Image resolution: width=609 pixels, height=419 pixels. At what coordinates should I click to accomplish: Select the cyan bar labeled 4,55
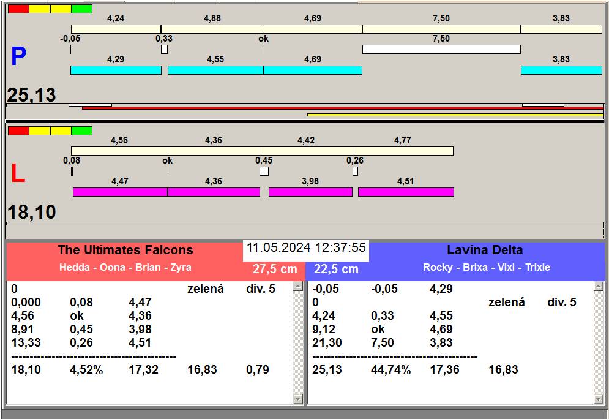(x=215, y=70)
